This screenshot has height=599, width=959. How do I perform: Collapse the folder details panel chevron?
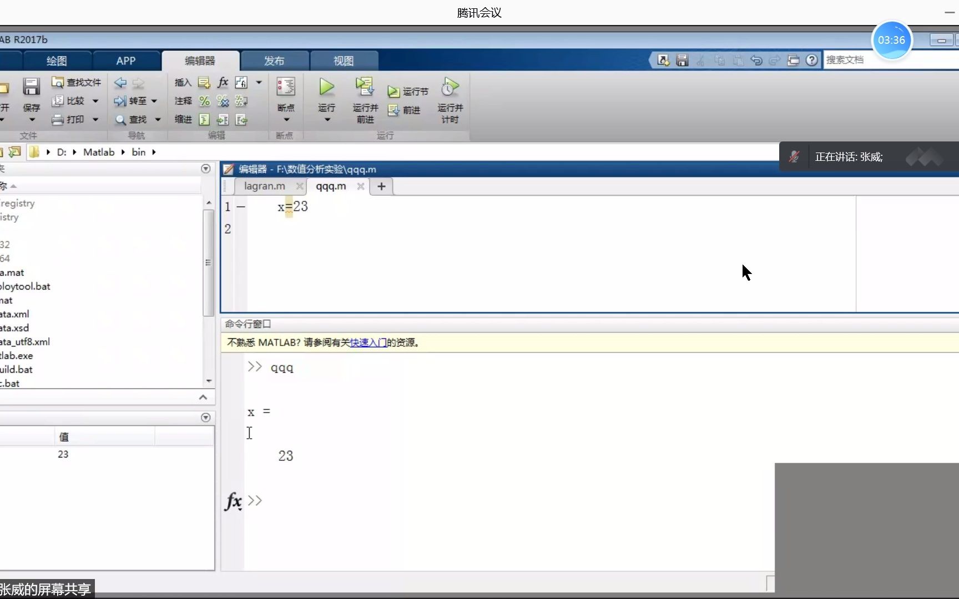click(x=203, y=397)
